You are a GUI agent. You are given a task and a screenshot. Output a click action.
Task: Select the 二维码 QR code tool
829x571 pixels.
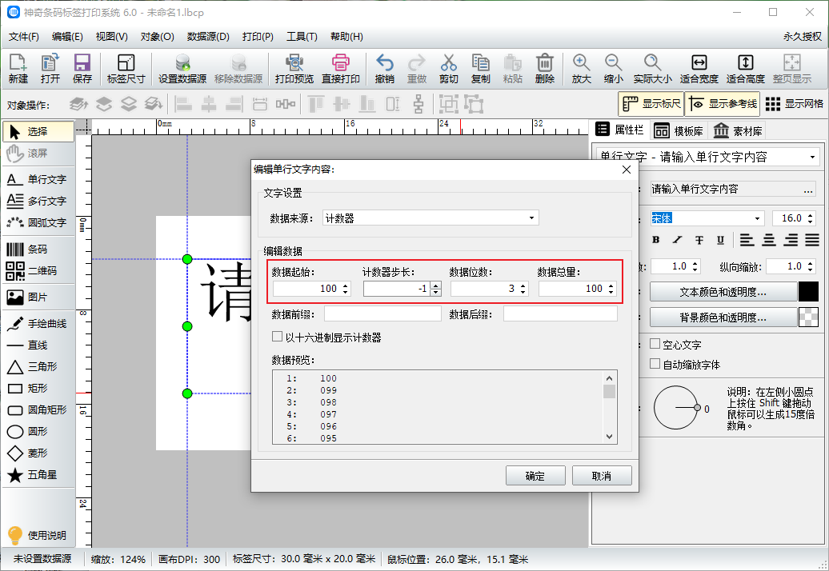(x=38, y=271)
